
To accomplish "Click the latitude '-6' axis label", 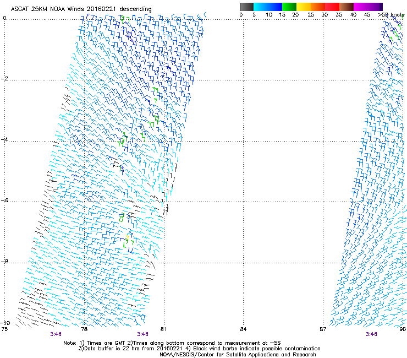I will [4, 200].
